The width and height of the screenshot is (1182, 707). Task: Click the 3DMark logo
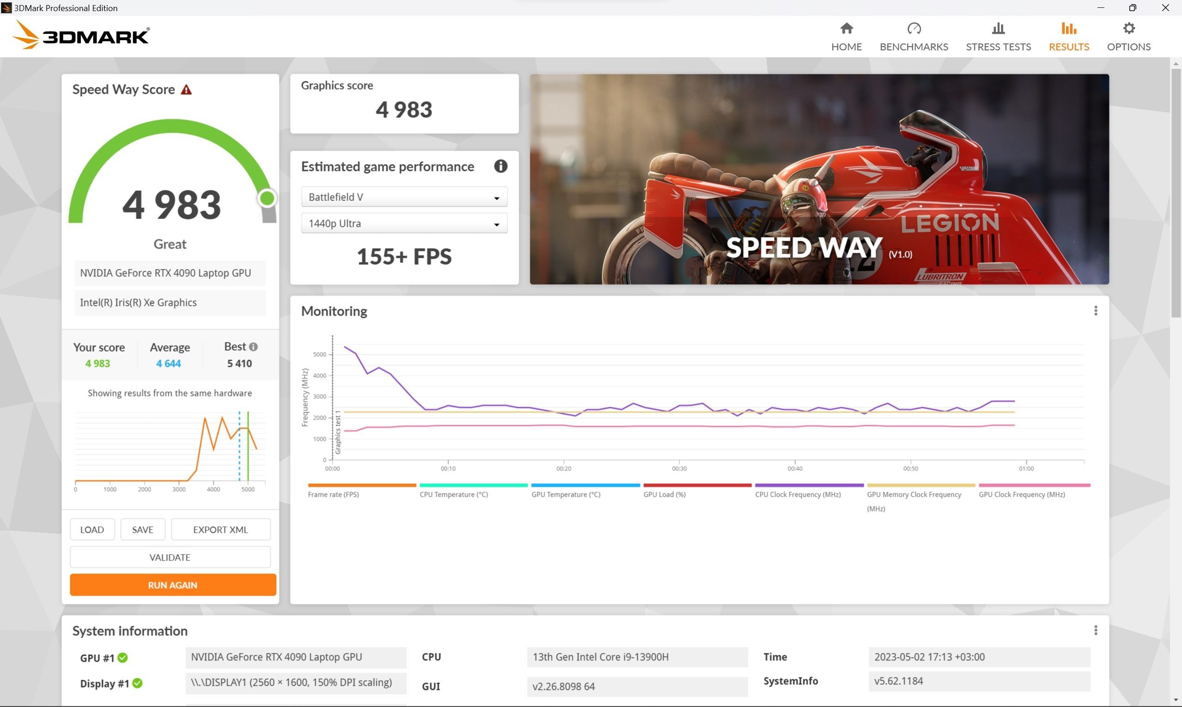(x=80, y=35)
